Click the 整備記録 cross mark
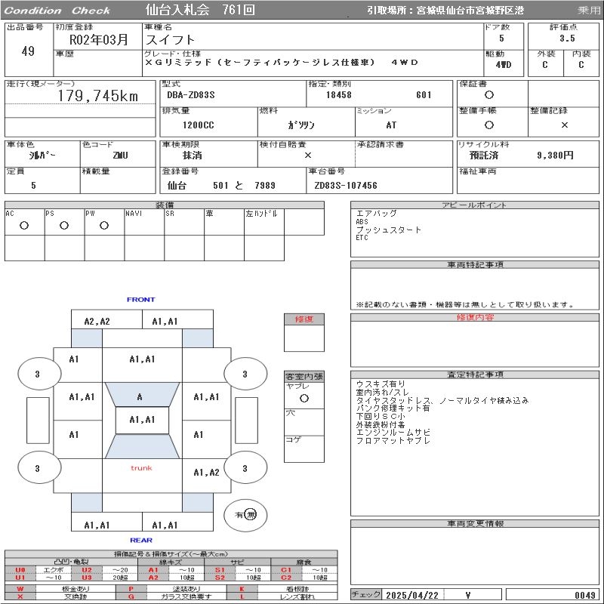 pos(564,125)
